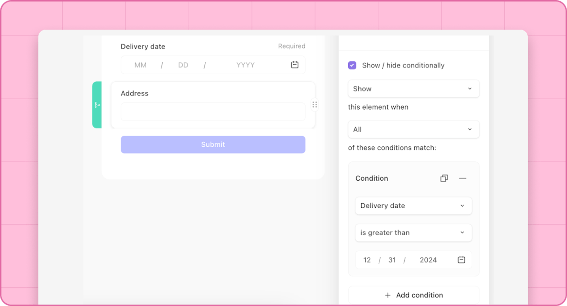
Task: Click the drag handle beside Address field
Action: [x=315, y=105]
